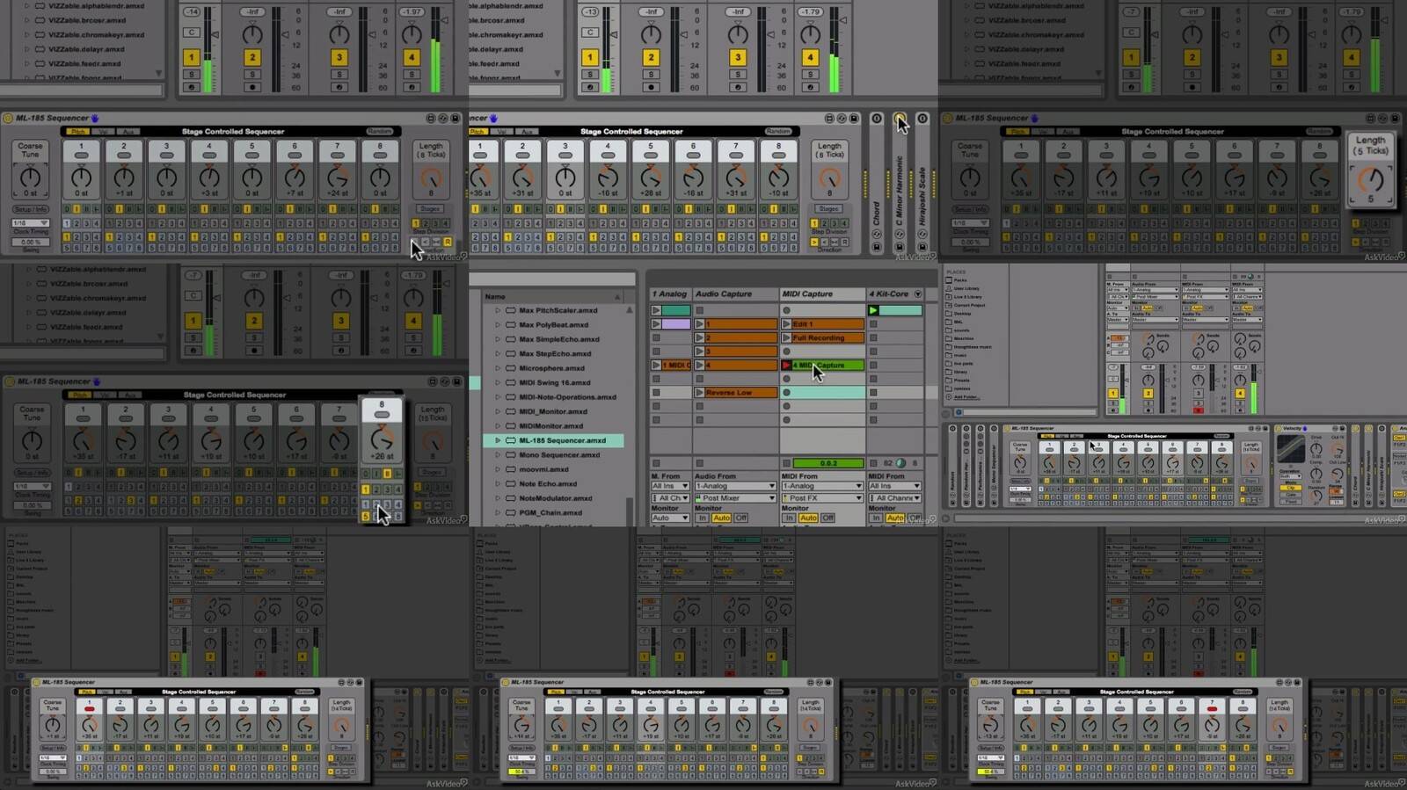
Task: Click the highlighted Length (5 Ticks) knob
Action: 1370,180
